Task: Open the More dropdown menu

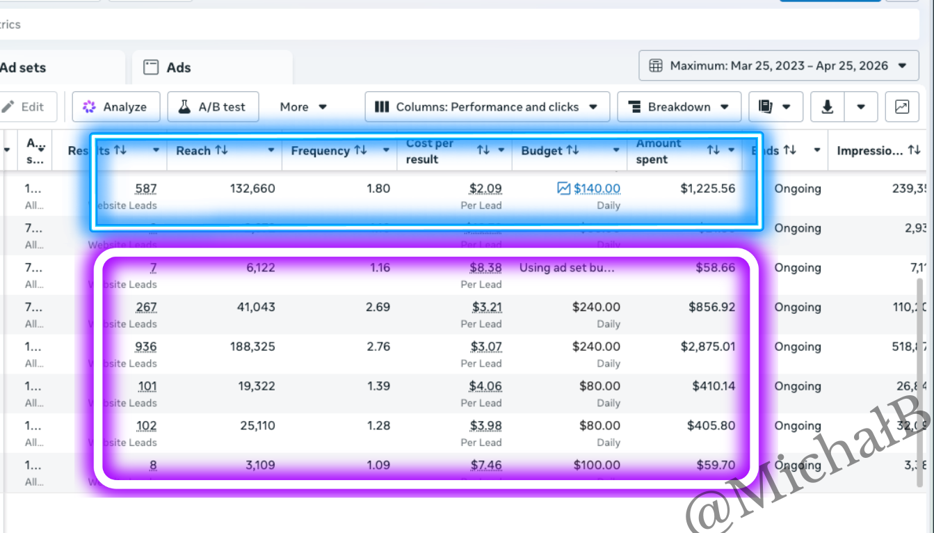Action: click(303, 107)
